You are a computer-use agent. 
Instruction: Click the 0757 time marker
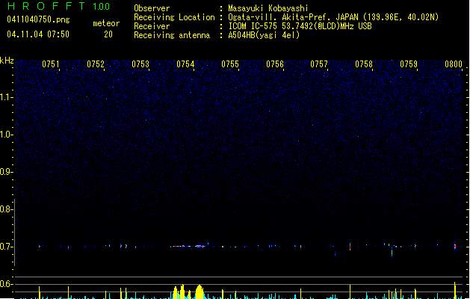click(319, 64)
